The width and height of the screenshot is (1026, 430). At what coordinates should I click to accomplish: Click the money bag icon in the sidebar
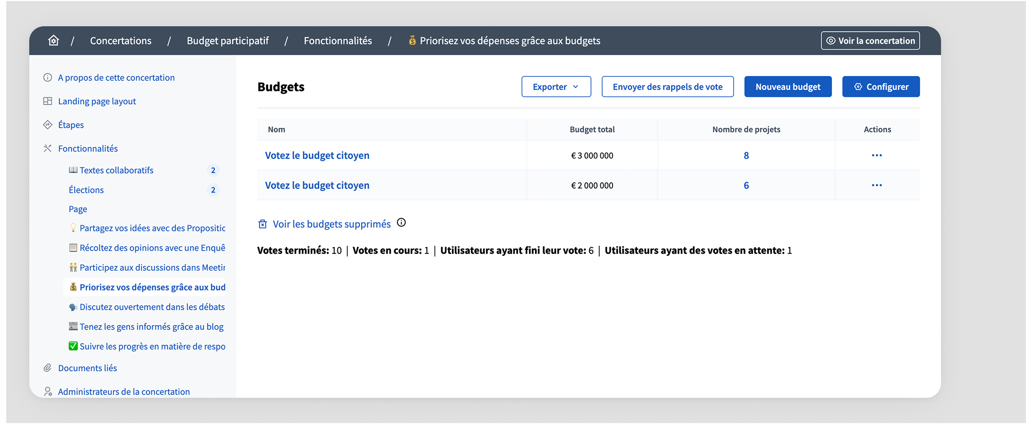pyautogui.click(x=73, y=287)
